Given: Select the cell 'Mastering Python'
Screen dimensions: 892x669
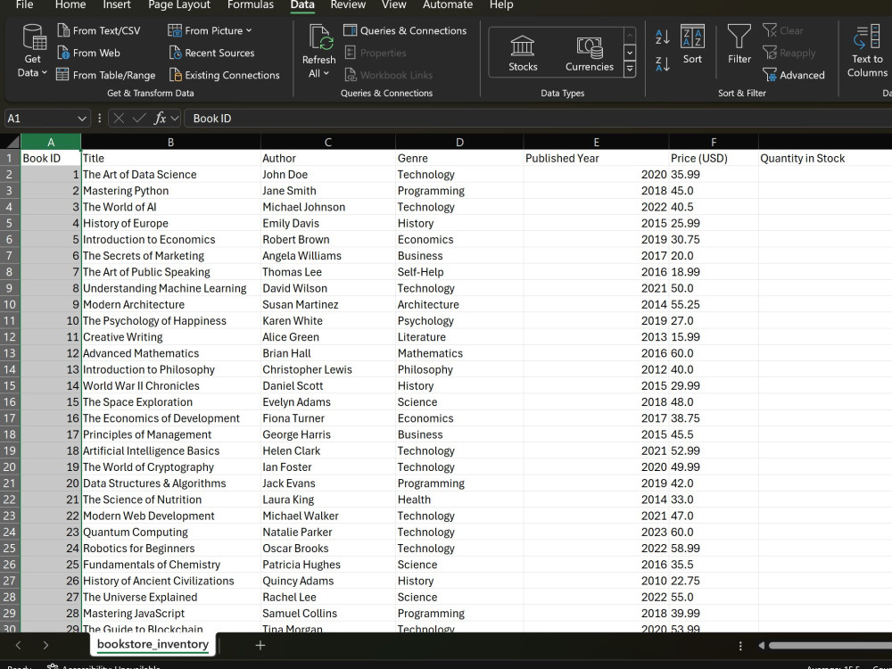Looking at the screenshot, I should pos(170,191).
